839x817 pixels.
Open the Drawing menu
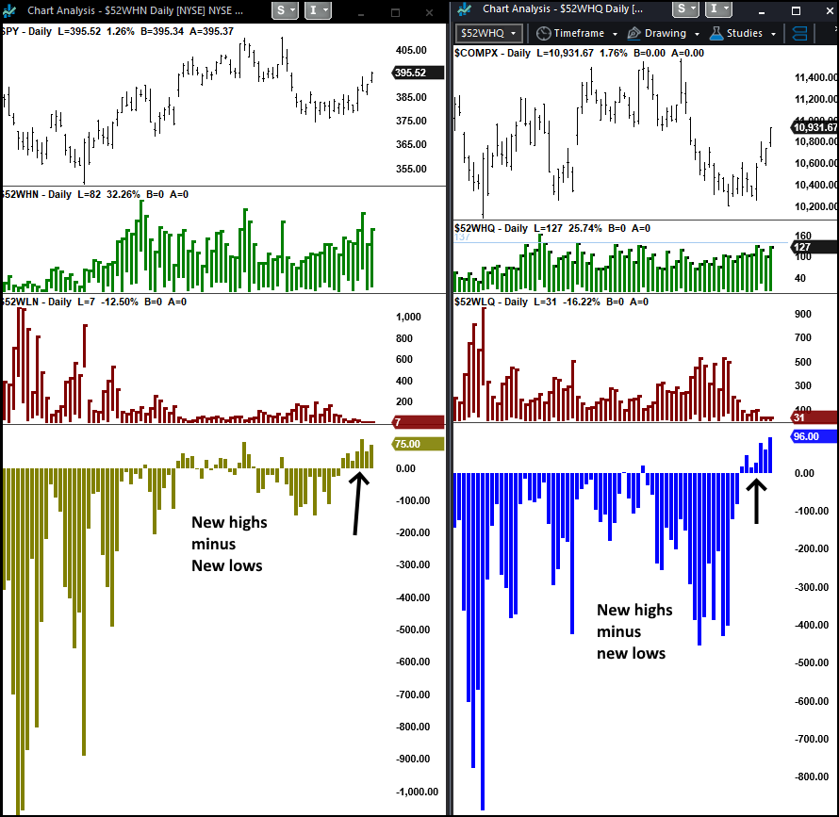(664, 33)
